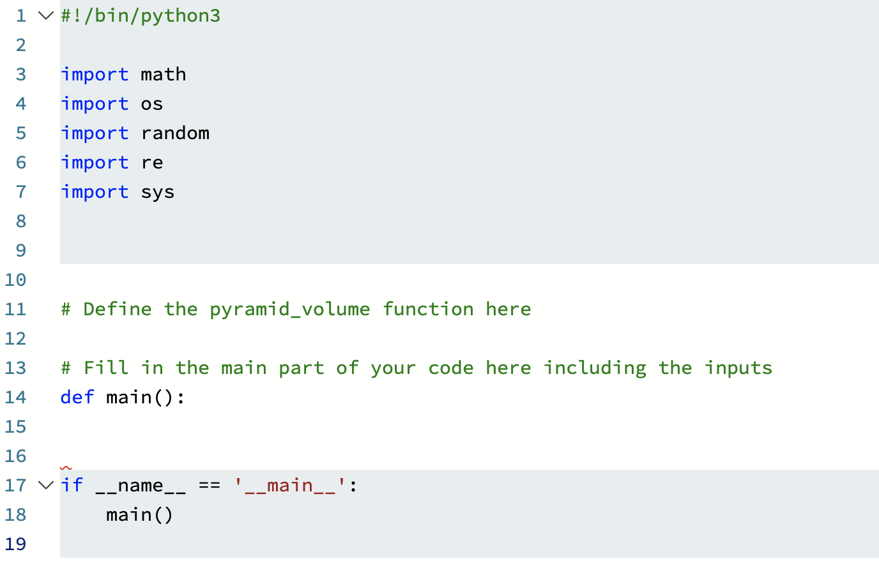Viewport: 879px width, 568px height.
Task: Click the shebang line #!/bin/python3
Action: (141, 15)
